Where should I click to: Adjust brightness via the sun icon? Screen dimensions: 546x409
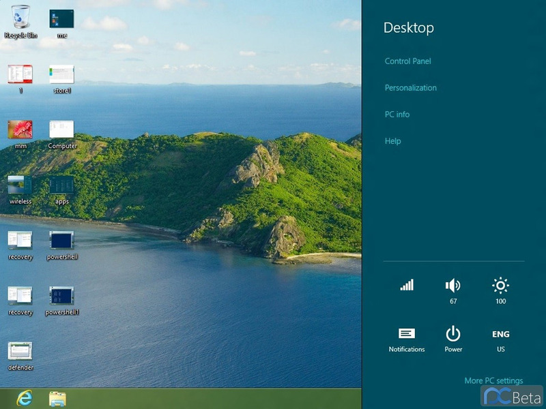pos(501,286)
